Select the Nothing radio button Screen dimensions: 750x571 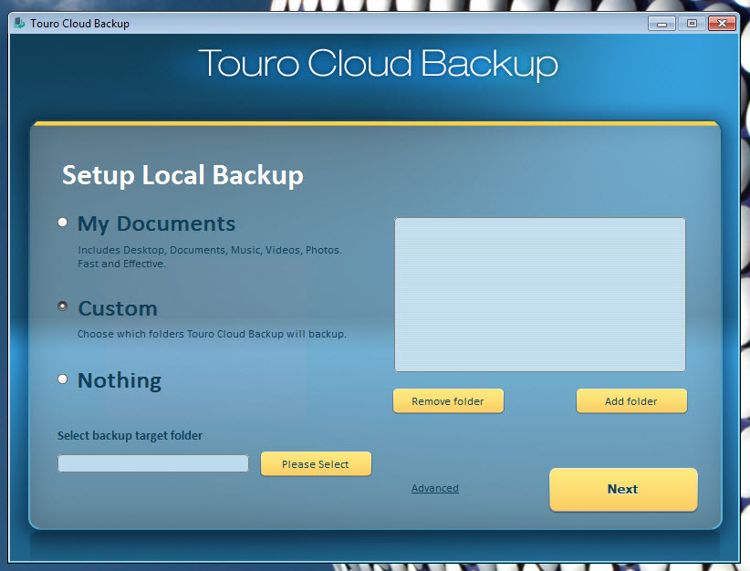point(63,379)
